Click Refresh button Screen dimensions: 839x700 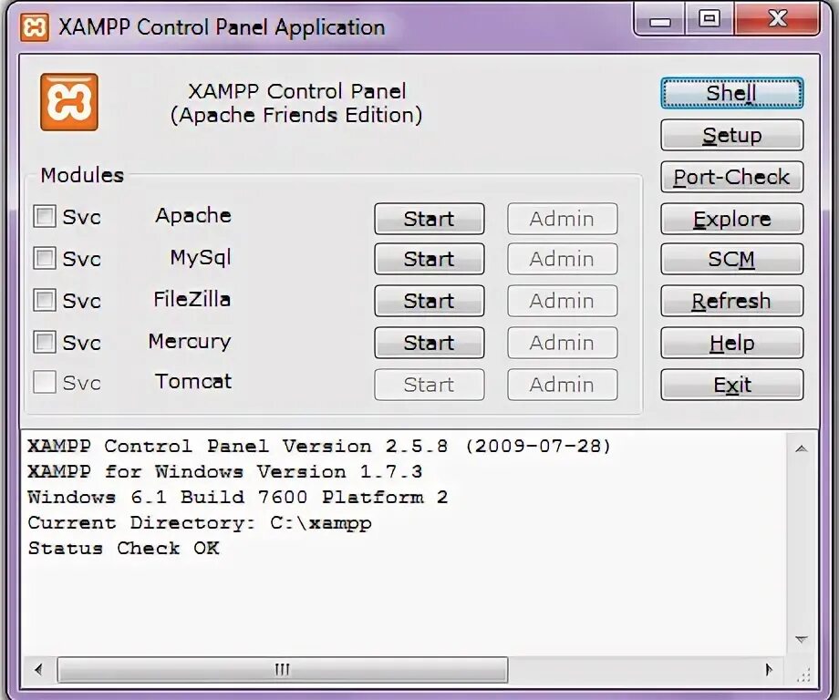(732, 301)
